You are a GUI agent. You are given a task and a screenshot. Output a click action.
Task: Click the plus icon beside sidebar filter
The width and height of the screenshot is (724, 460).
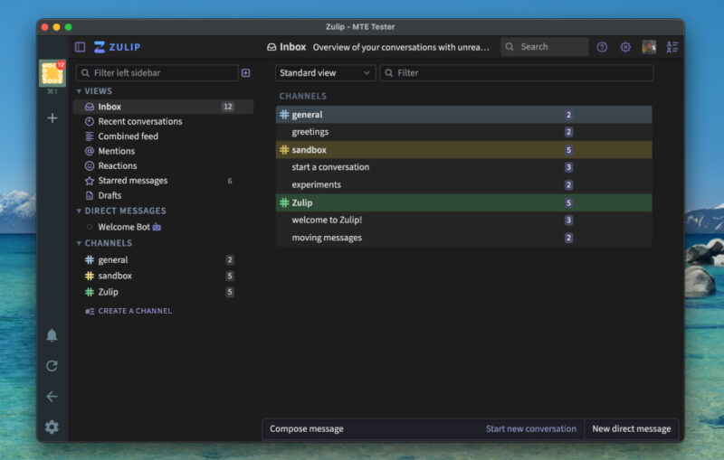245,73
